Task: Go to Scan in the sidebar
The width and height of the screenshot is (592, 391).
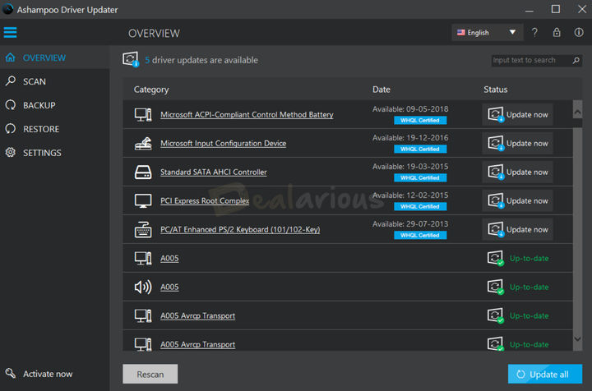Action: point(55,81)
